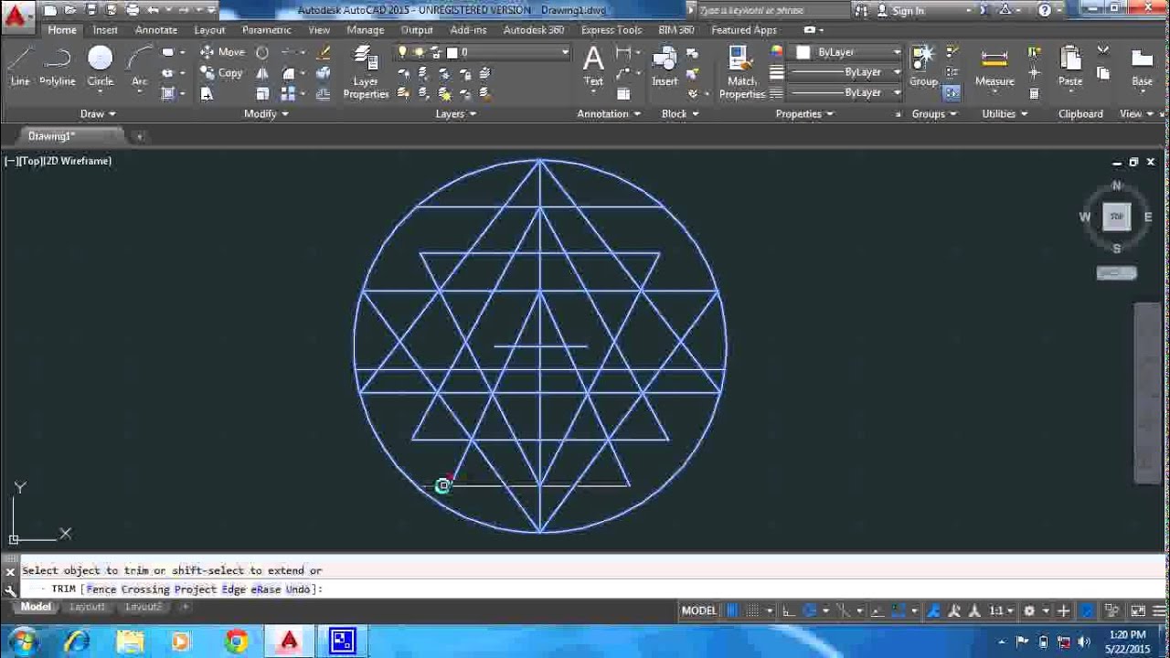Viewport: 1170px width, 658px height.
Task: Click the Group tool
Action: coord(923,67)
